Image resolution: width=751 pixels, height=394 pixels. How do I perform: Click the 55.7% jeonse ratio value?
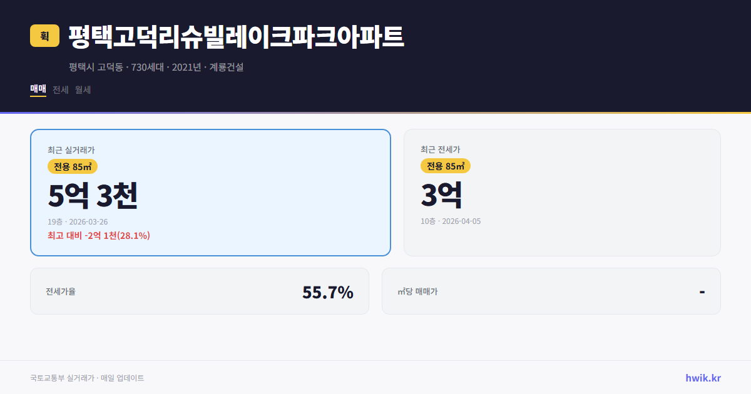click(328, 291)
